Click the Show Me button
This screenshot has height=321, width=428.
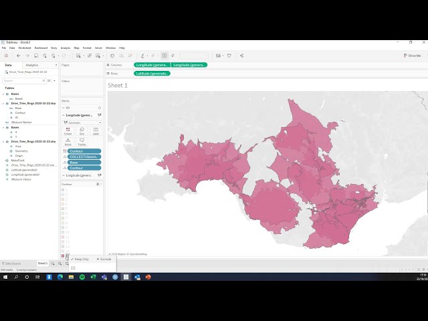(412, 56)
